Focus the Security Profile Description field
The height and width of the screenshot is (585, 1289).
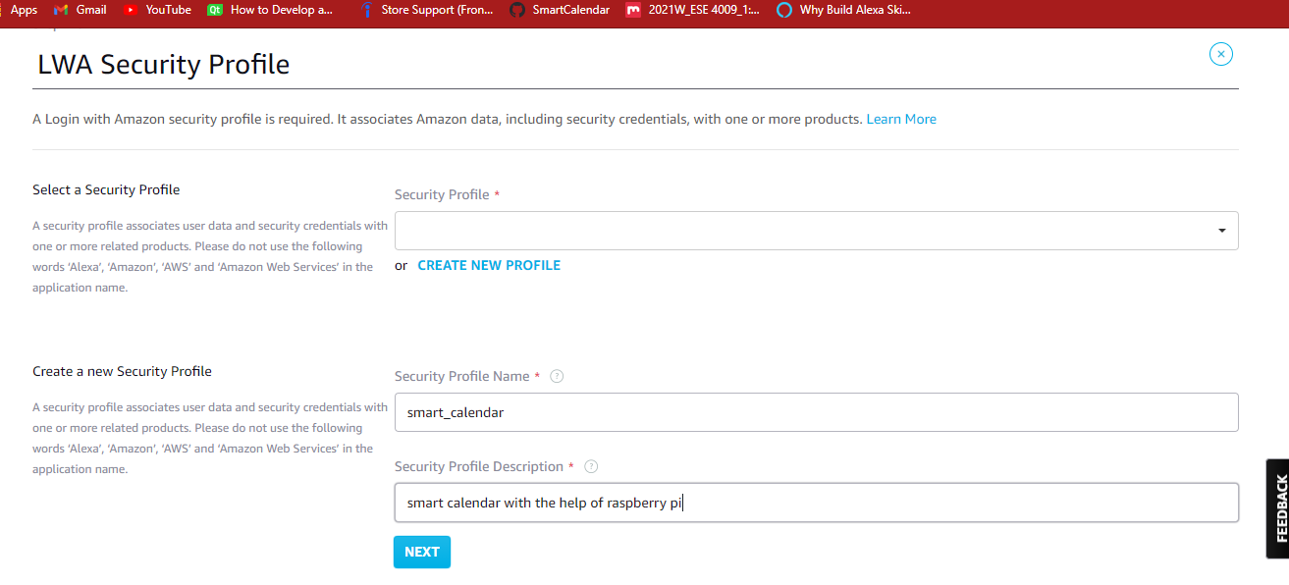point(816,503)
